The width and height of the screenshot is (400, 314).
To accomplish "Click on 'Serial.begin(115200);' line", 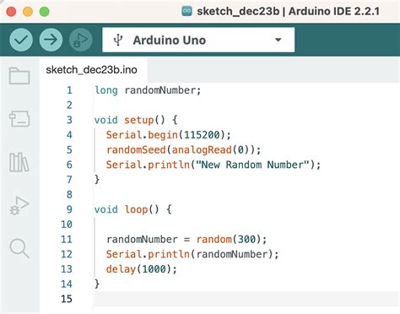I will (169, 135).
